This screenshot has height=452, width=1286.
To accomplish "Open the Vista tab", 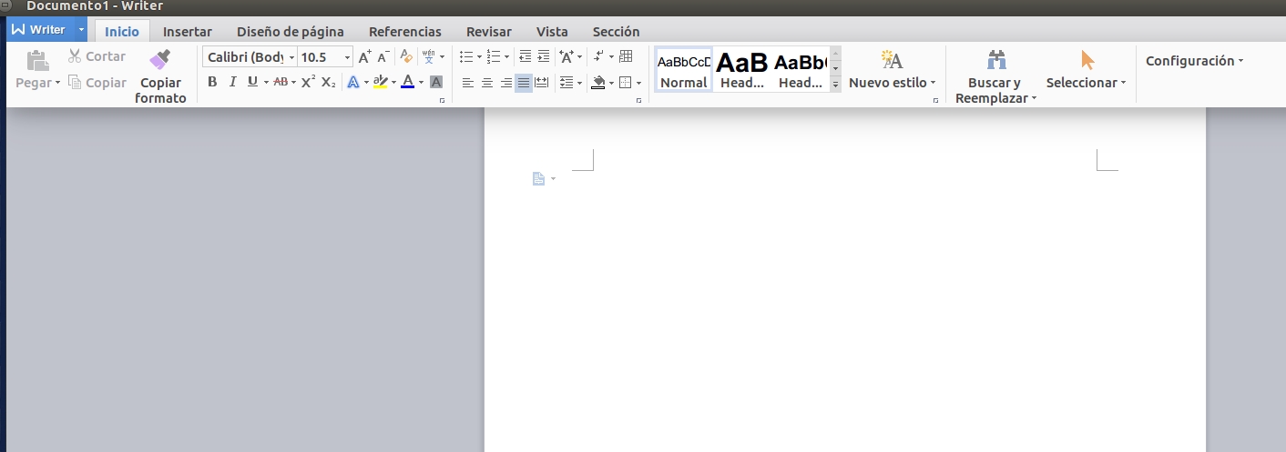I will tap(552, 31).
